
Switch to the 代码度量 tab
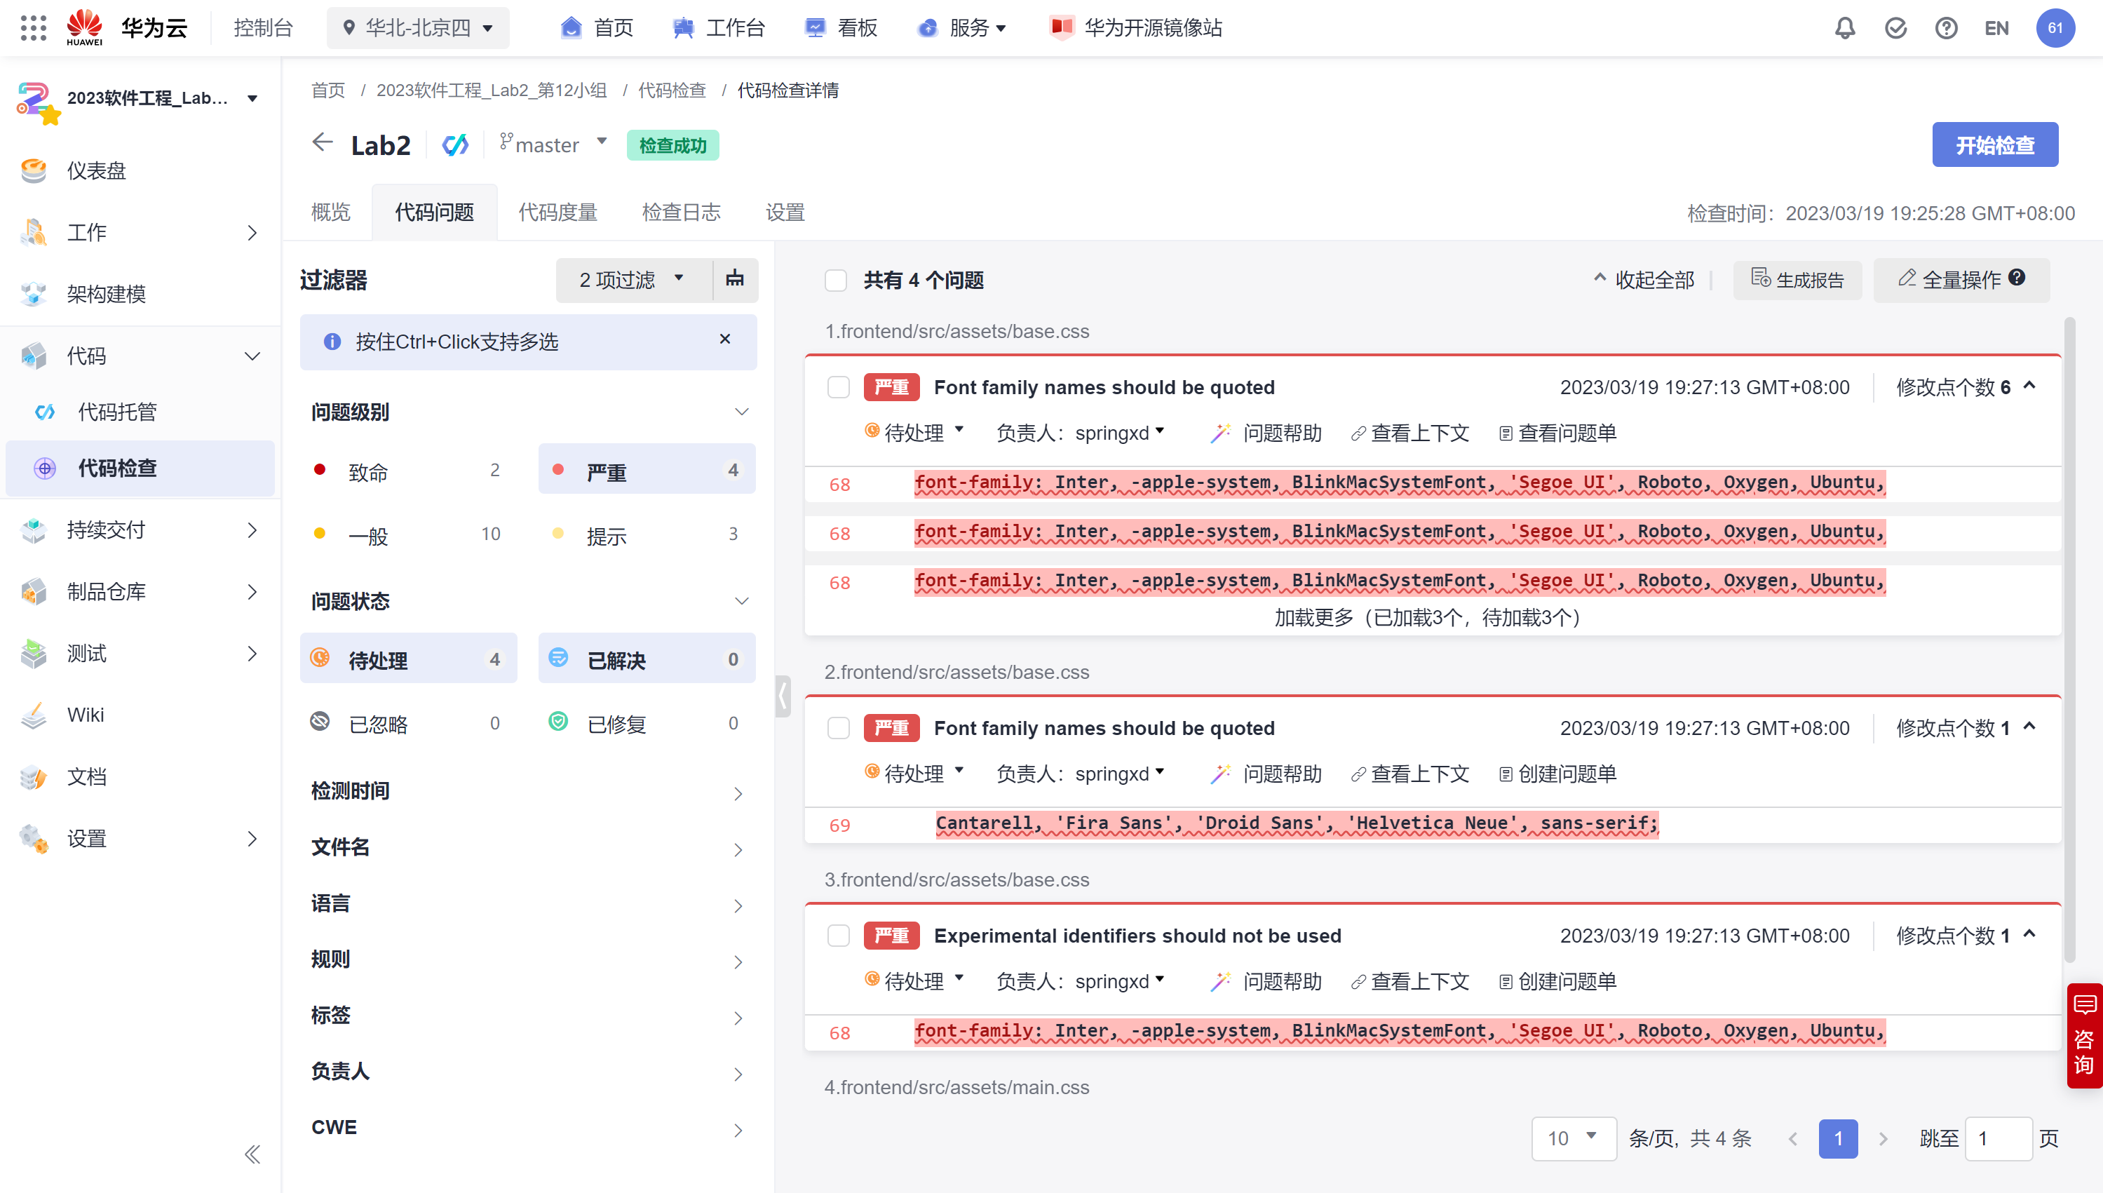coord(558,213)
